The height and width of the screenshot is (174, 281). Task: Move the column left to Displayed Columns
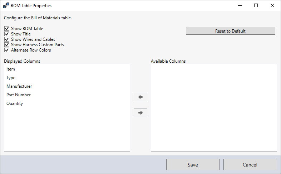pos(140,97)
